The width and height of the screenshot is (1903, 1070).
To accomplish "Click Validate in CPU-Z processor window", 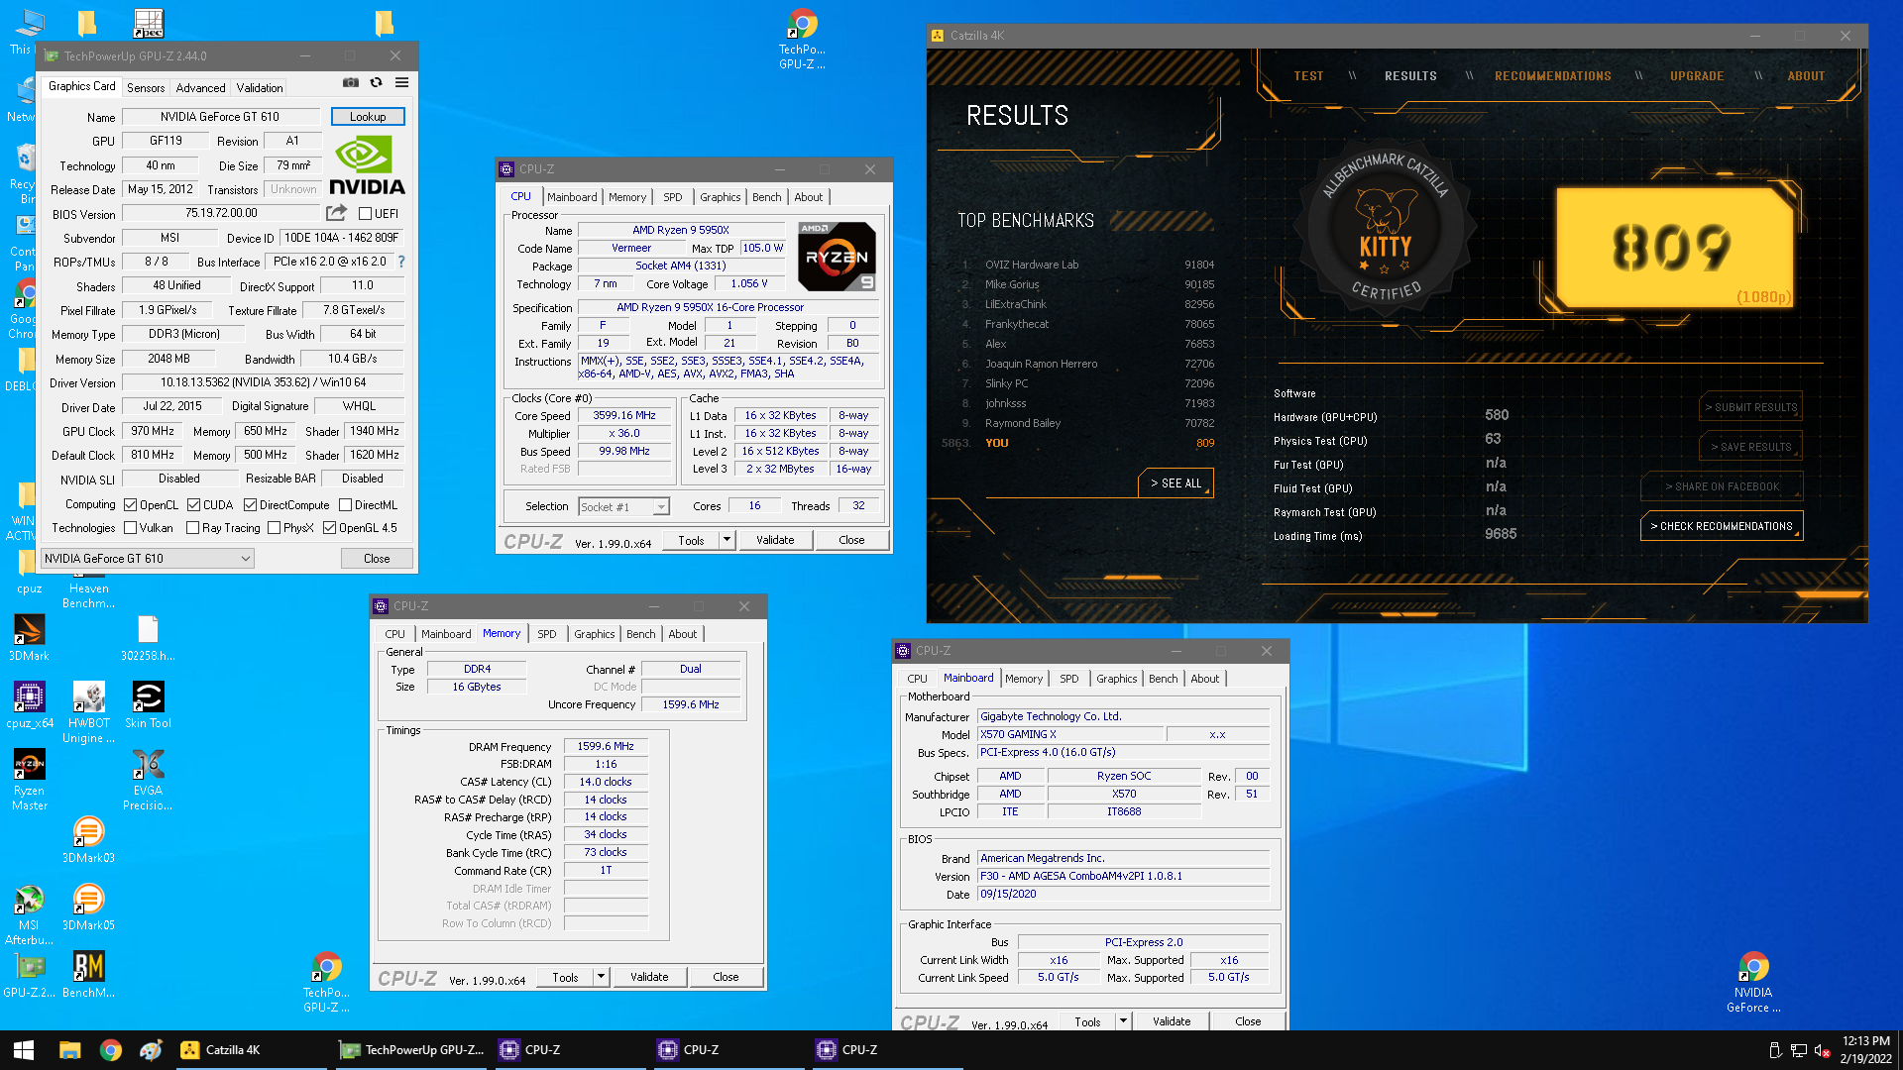I will 775,540.
